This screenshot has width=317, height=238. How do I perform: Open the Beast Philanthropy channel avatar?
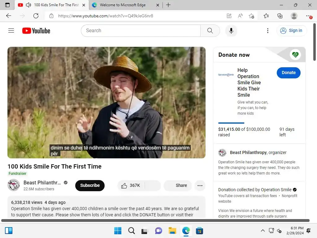[14, 185]
